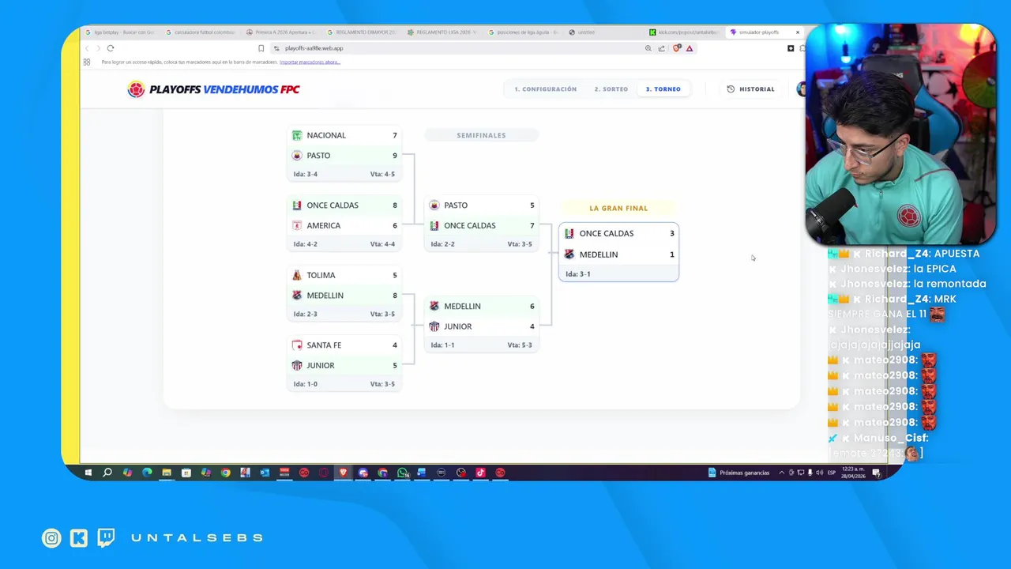
Task: Open Instagram icon in stream overlay
Action: (x=51, y=538)
